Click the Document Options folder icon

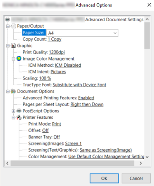tap(13, 91)
